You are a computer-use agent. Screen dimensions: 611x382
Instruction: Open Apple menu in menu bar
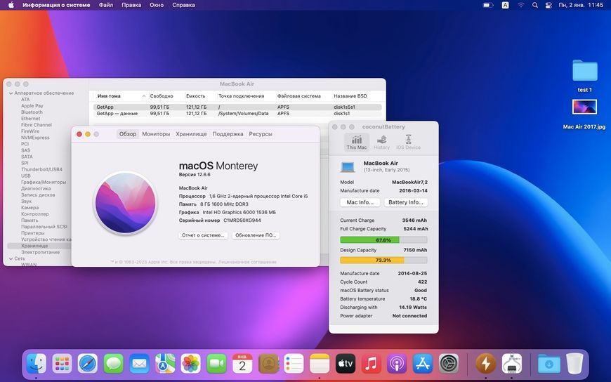tap(11, 5)
